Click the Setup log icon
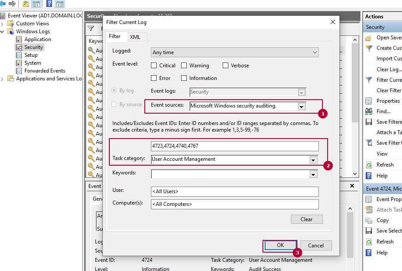The height and width of the screenshot is (271, 402). point(19,55)
